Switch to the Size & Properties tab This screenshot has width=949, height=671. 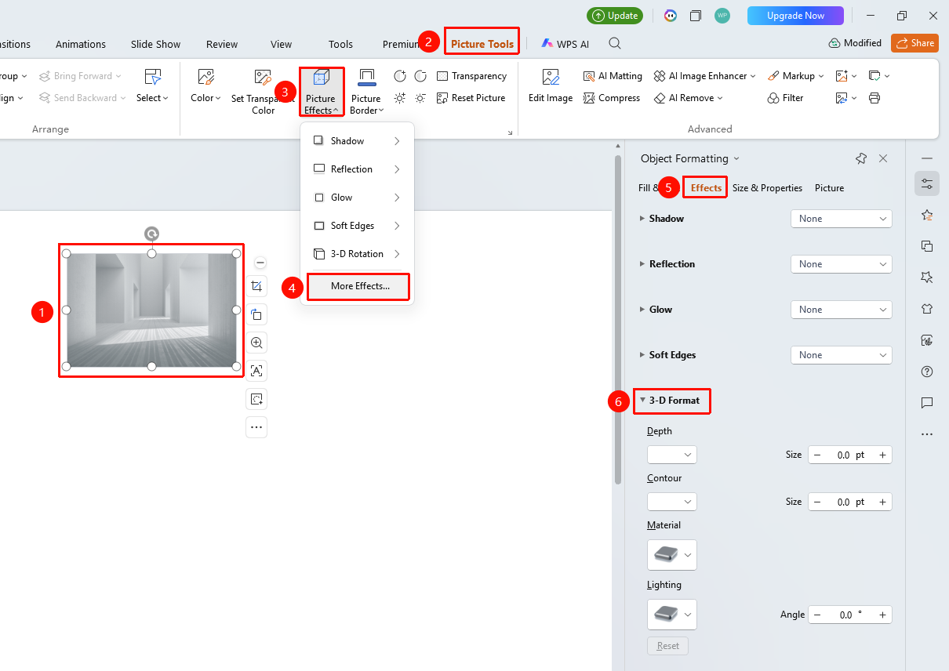[767, 188]
